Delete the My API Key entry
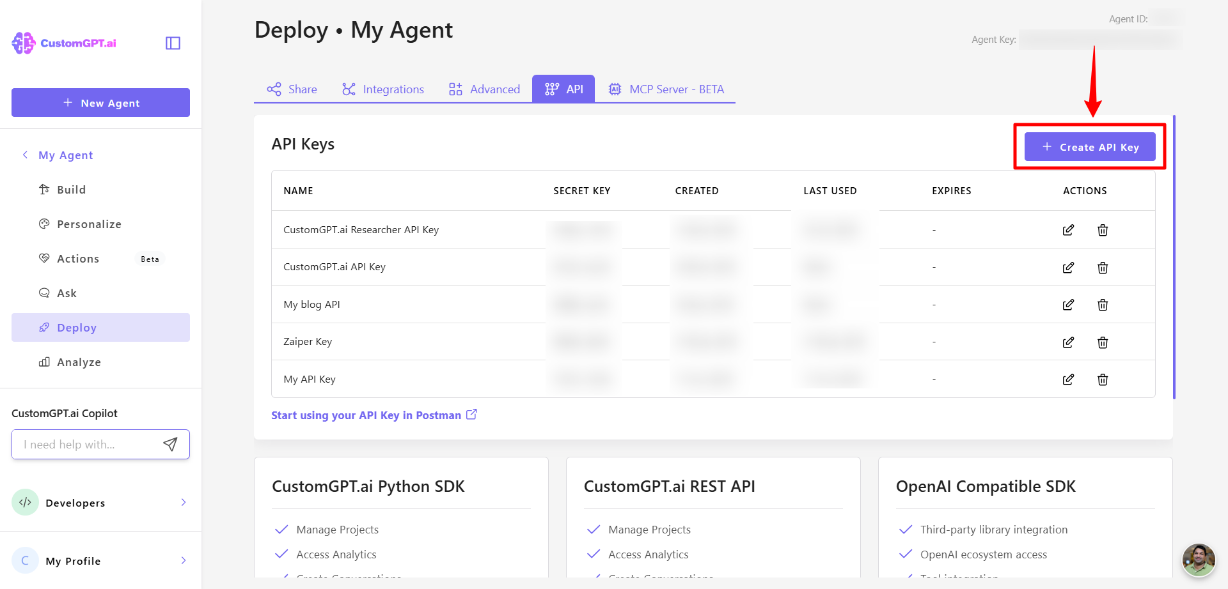The image size is (1228, 589). [1103, 379]
